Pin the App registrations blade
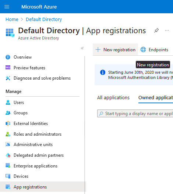This screenshot has width=173, height=194. 156,31
